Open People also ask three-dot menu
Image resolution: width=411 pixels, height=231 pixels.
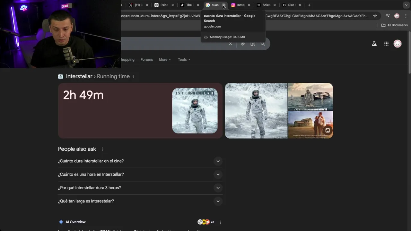102,149
